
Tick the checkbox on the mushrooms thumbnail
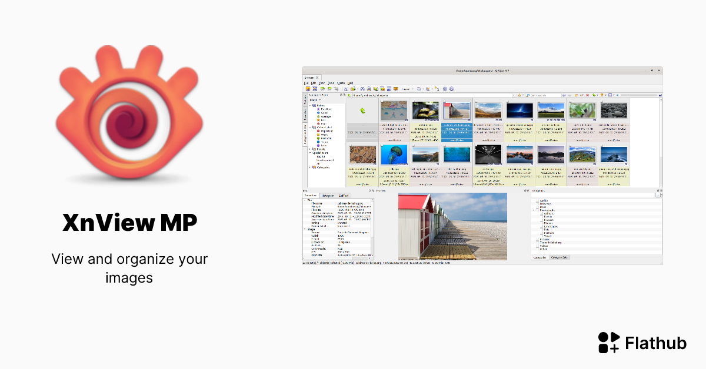coord(412,101)
